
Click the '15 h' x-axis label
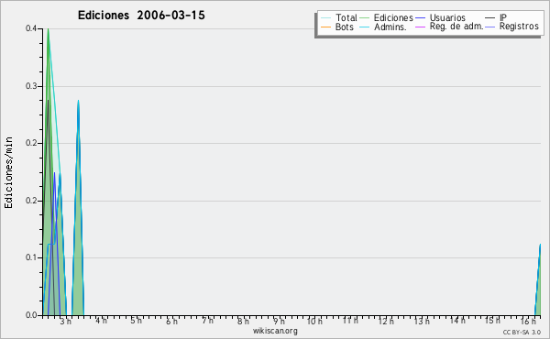[492, 321]
